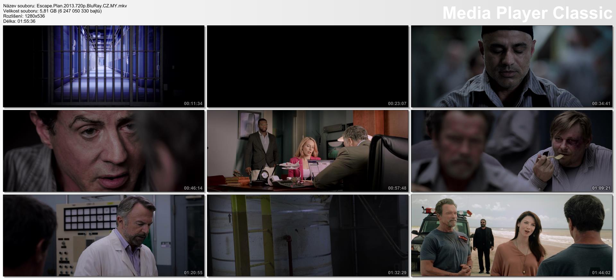Click the 00:11:34 timestamp
The height and width of the screenshot is (280, 616).
tap(193, 103)
